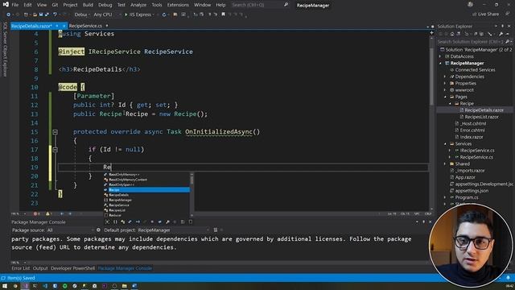Switch to the RecipeService.cs editor tab
Viewport: 515px width, 290px height.
pyautogui.click(x=85, y=26)
